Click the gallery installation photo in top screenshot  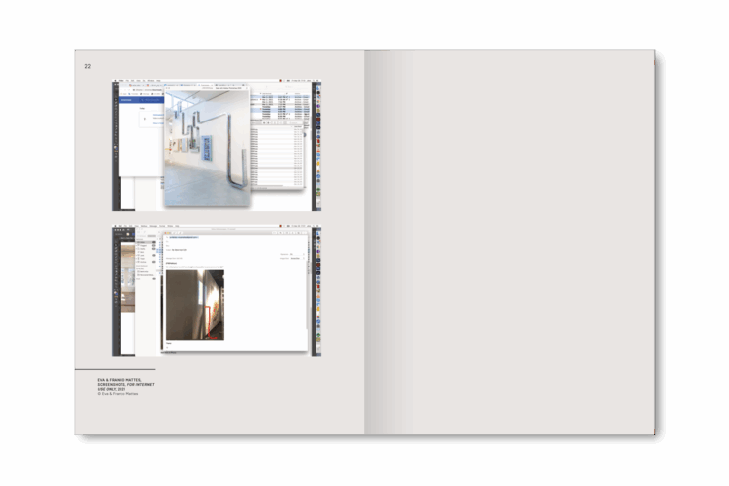207,147
